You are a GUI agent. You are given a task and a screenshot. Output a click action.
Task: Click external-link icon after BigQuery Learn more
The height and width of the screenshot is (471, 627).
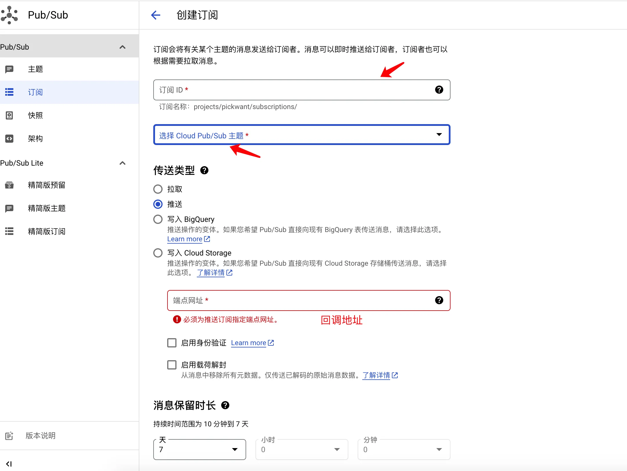[x=207, y=239]
